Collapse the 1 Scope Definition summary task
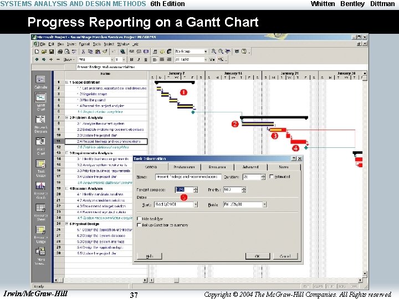The height and width of the screenshot is (299, 399). point(67,83)
